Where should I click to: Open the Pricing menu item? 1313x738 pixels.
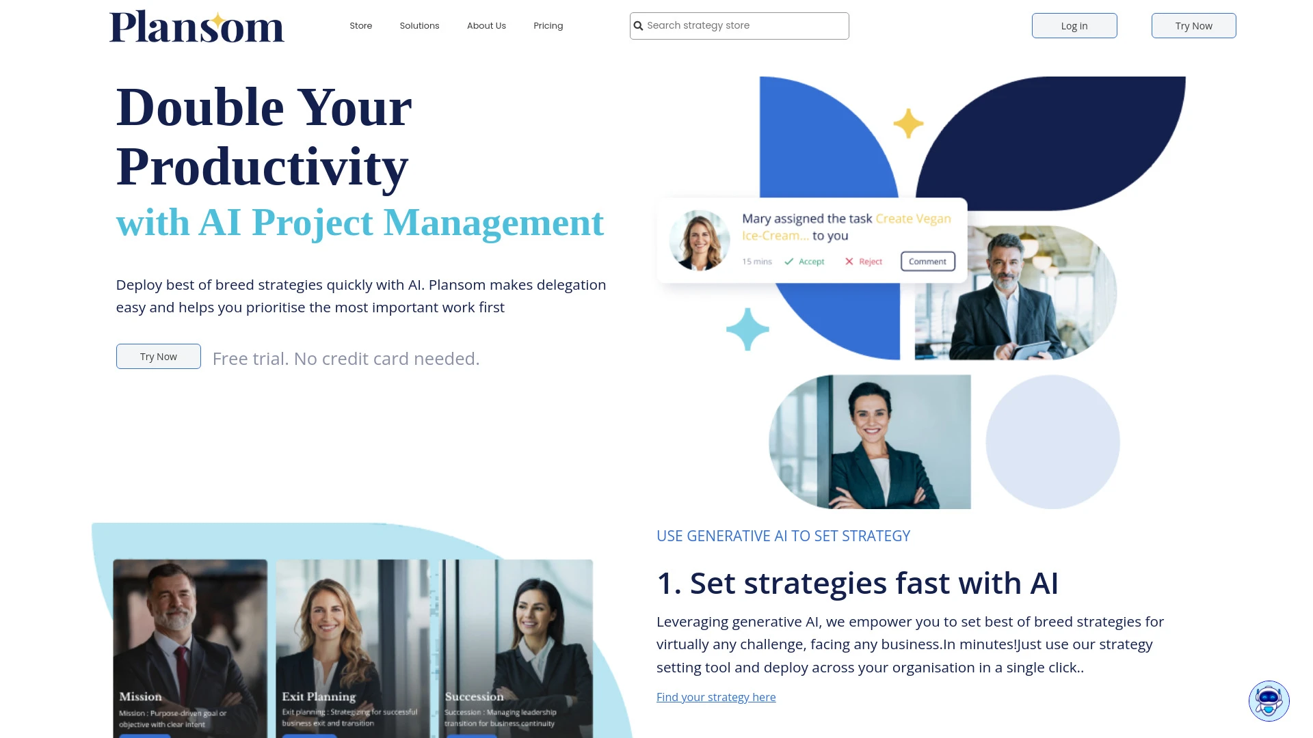(x=548, y=25)
